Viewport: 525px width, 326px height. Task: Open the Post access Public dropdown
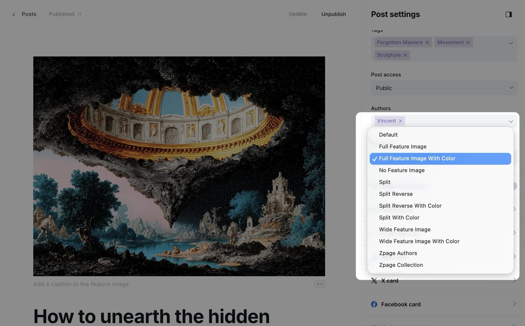(x=444, y=88)
